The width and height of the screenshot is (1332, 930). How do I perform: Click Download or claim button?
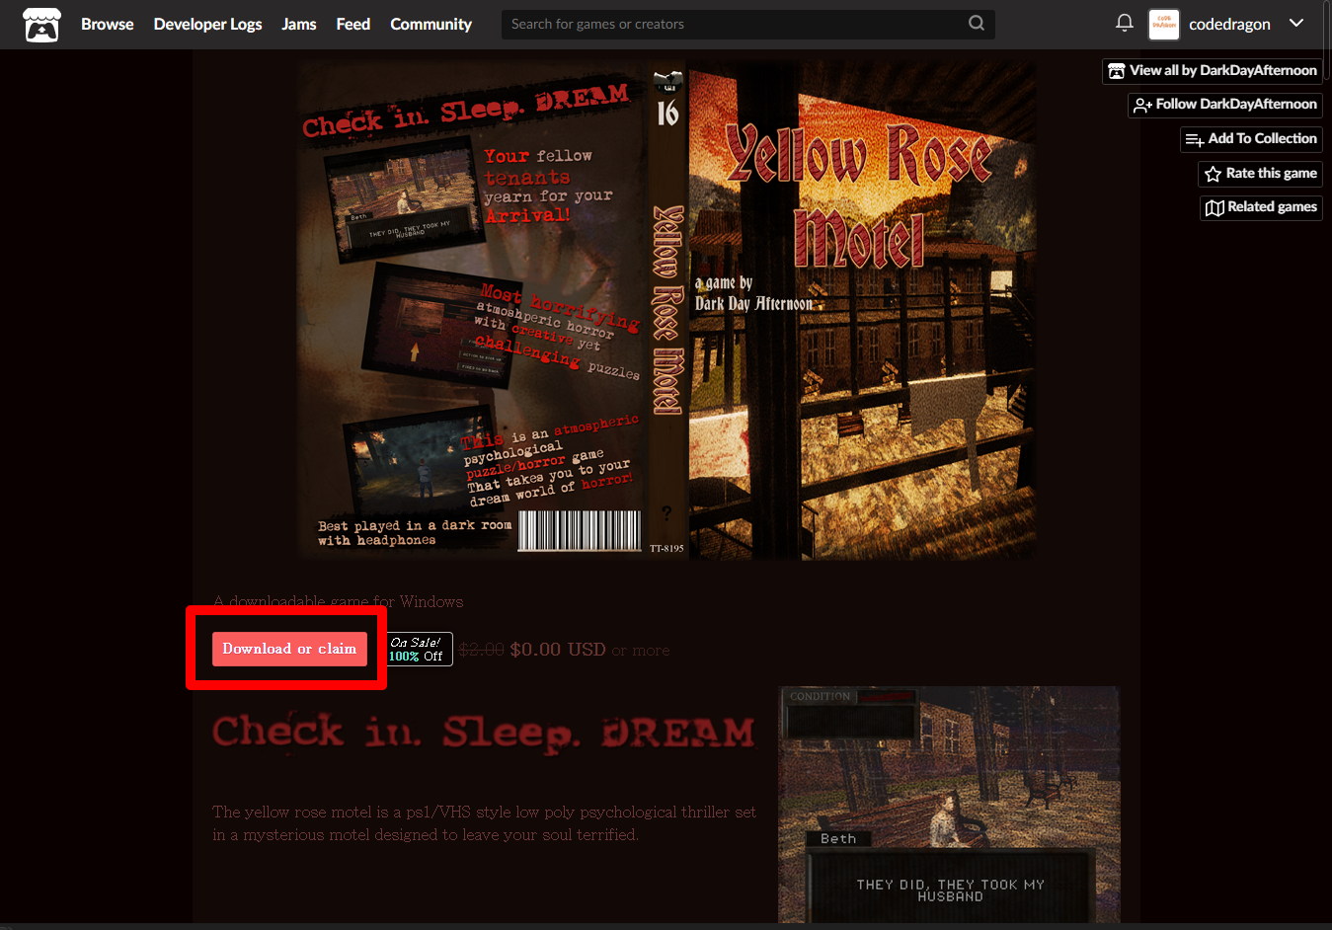(289, 649)
